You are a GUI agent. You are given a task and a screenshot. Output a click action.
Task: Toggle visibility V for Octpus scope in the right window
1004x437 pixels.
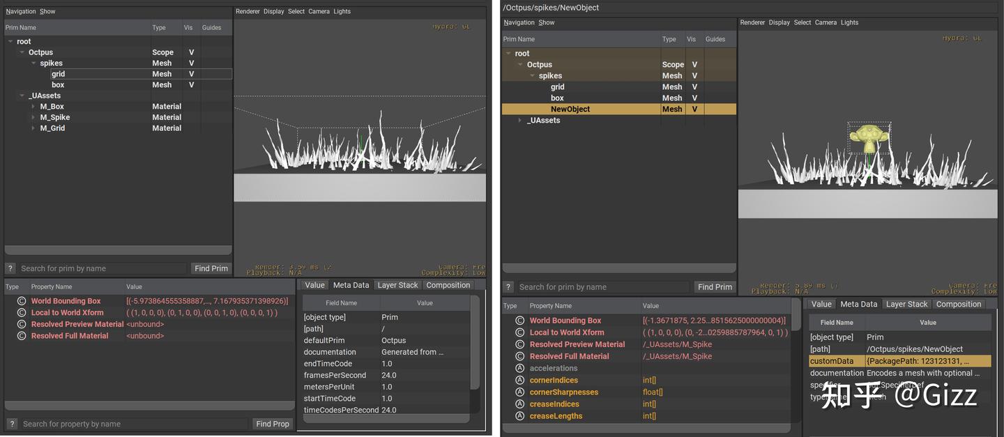(694, 65)
